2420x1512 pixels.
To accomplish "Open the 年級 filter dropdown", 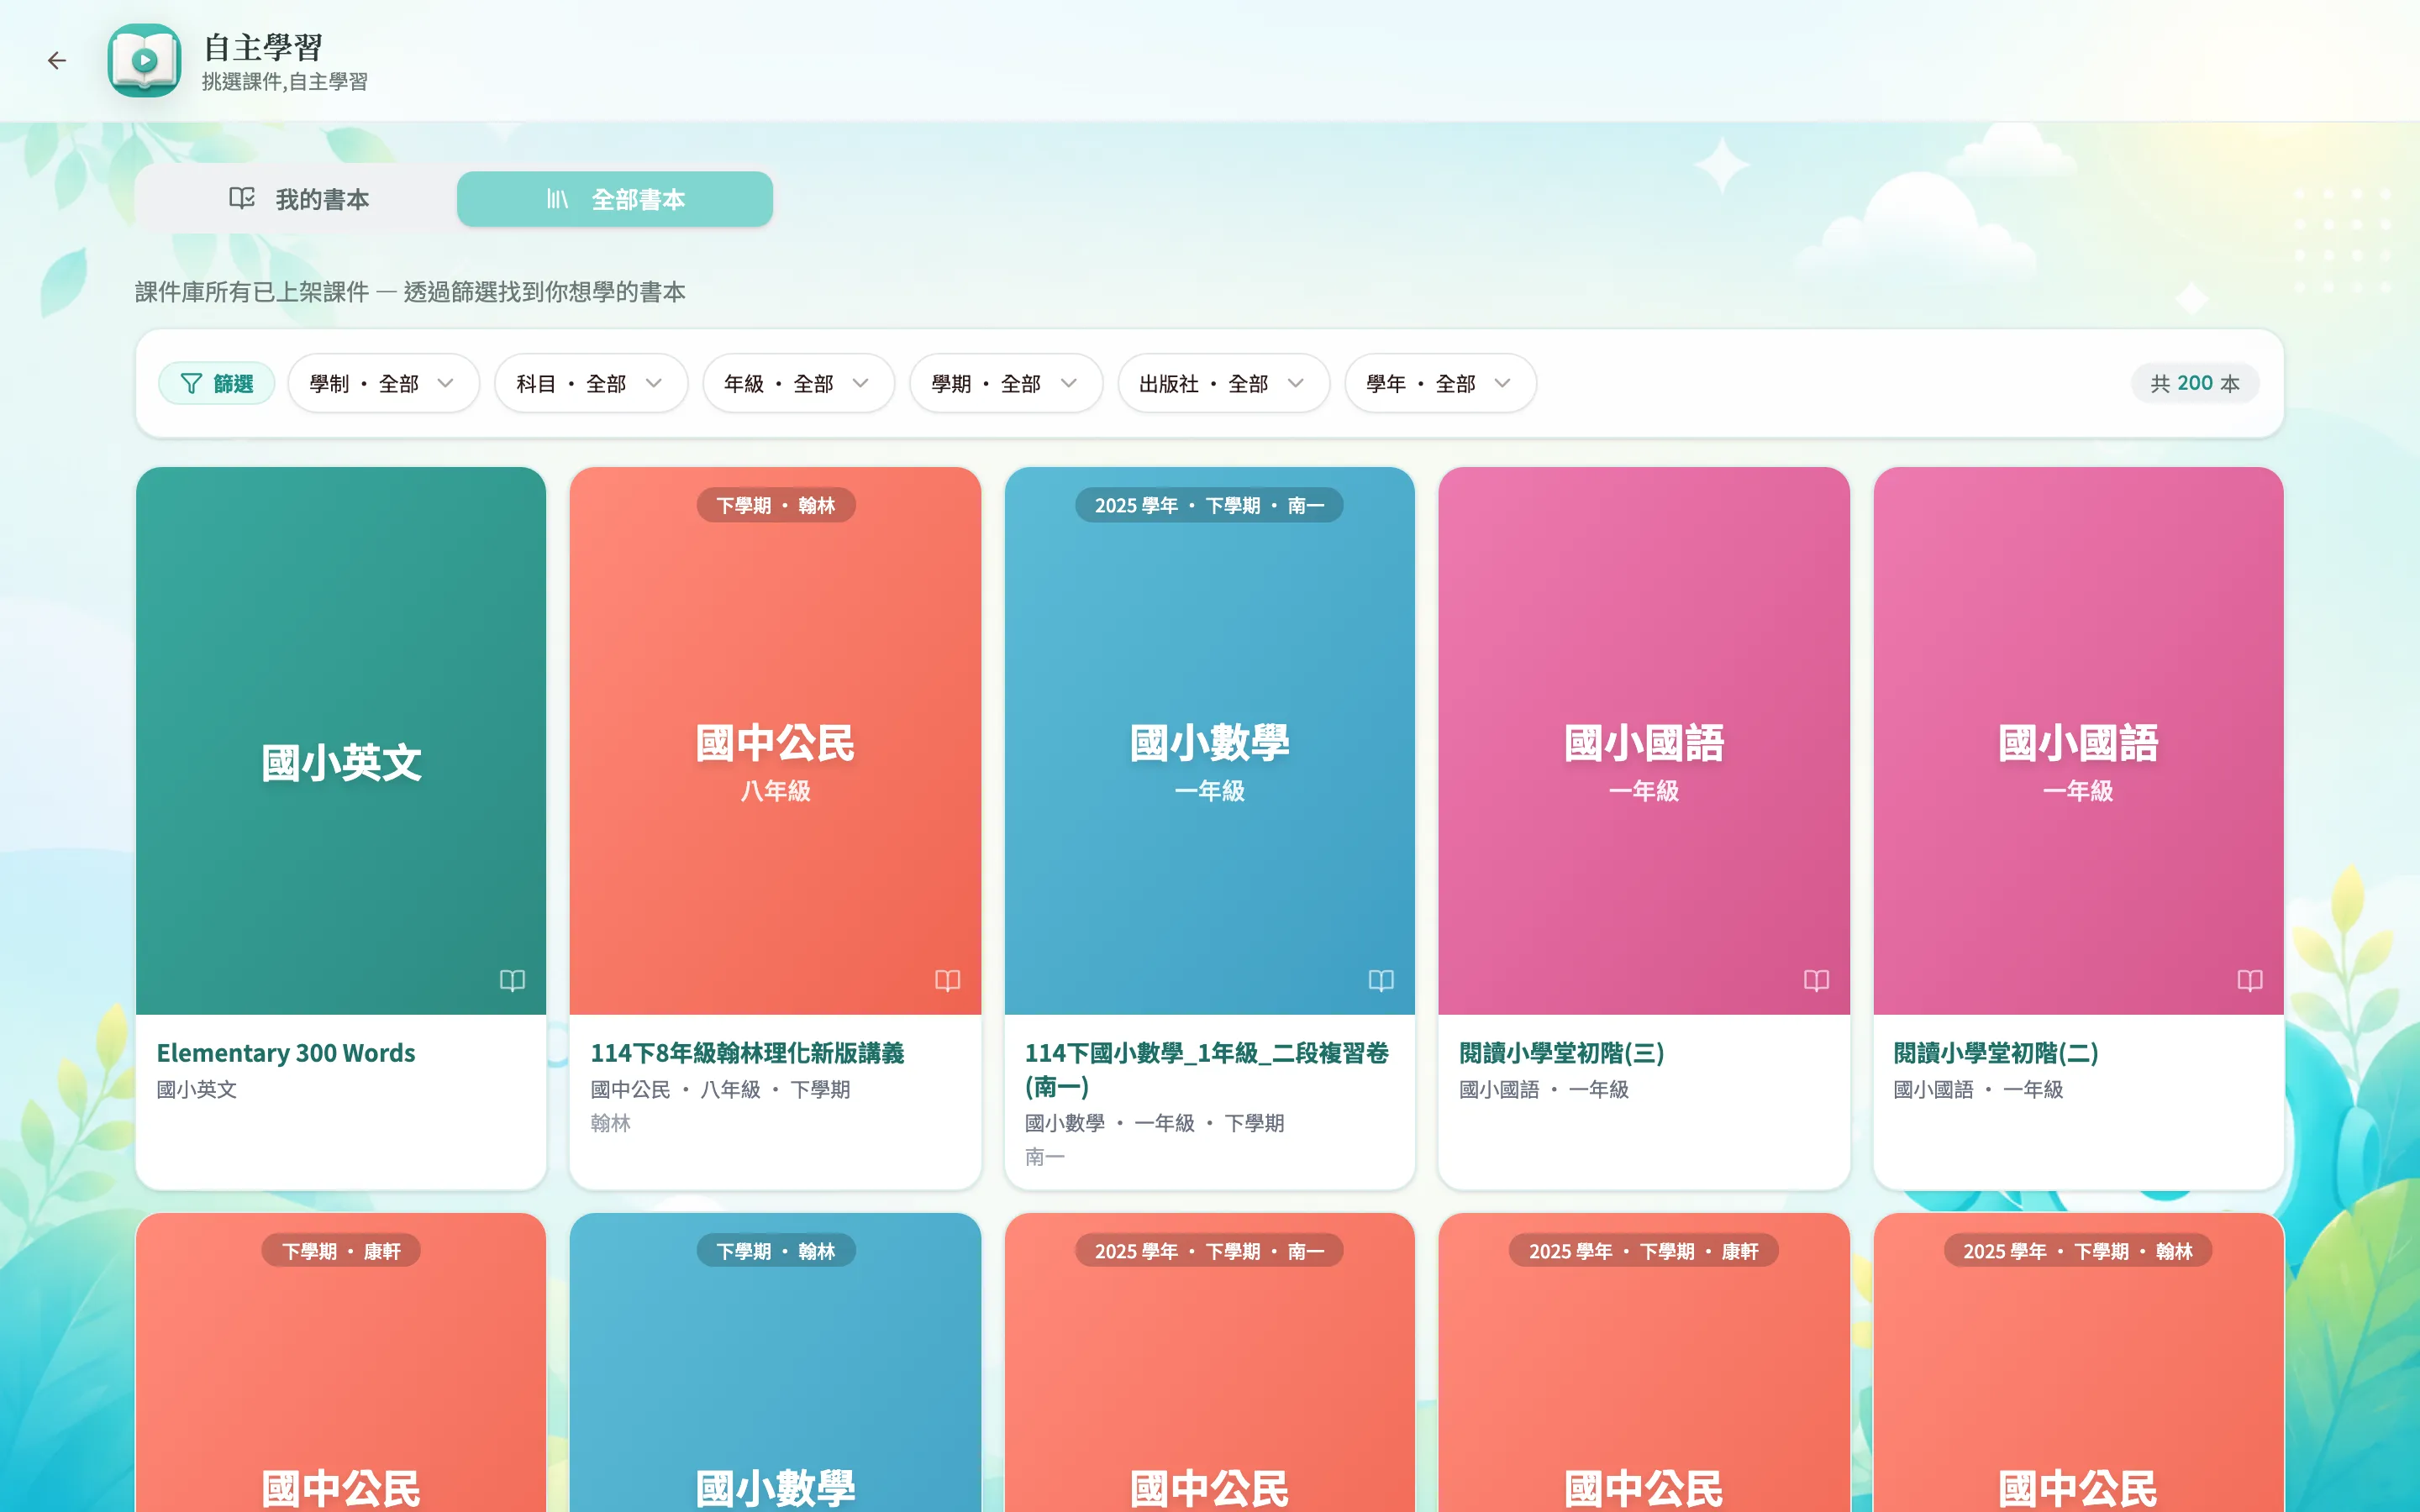I will pyautogui.click(x=798, y=383).
